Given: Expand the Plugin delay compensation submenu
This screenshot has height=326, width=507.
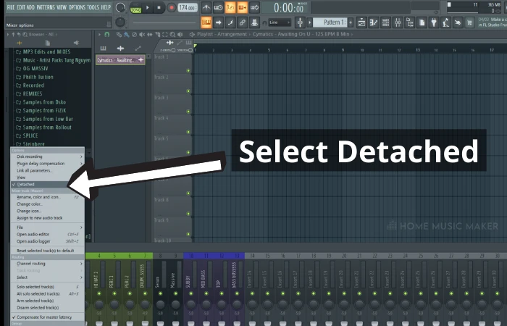Looking at the screenshot, I should pyautogui.click(x=48, y=164).
